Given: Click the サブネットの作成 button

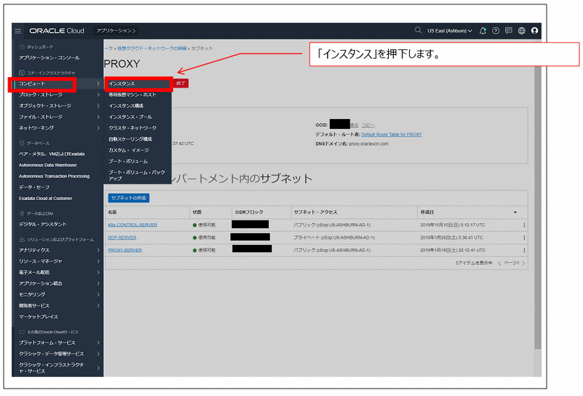Looking at the screenshot, I should pos(128,198).
